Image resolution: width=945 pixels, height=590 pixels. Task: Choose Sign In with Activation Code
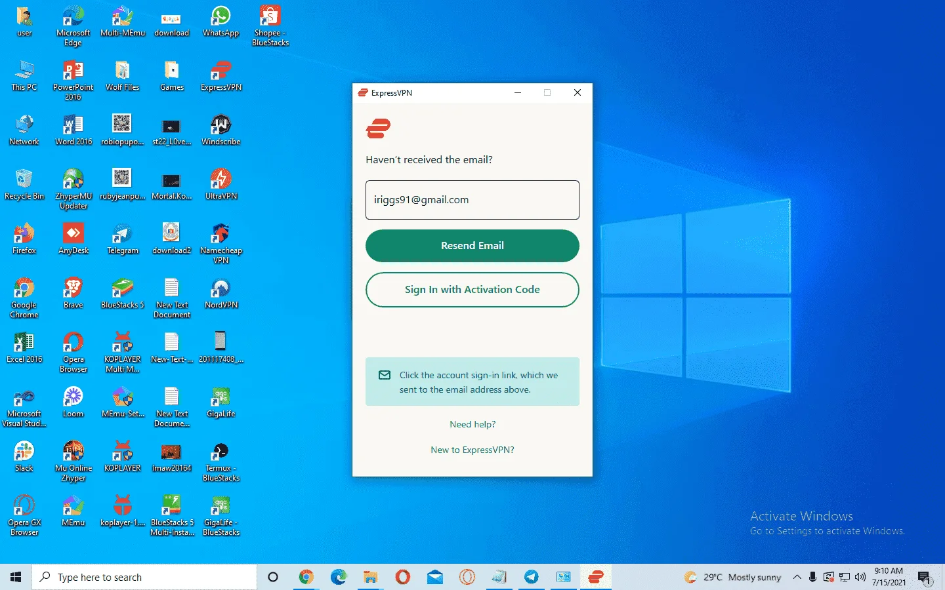[472, 290]
